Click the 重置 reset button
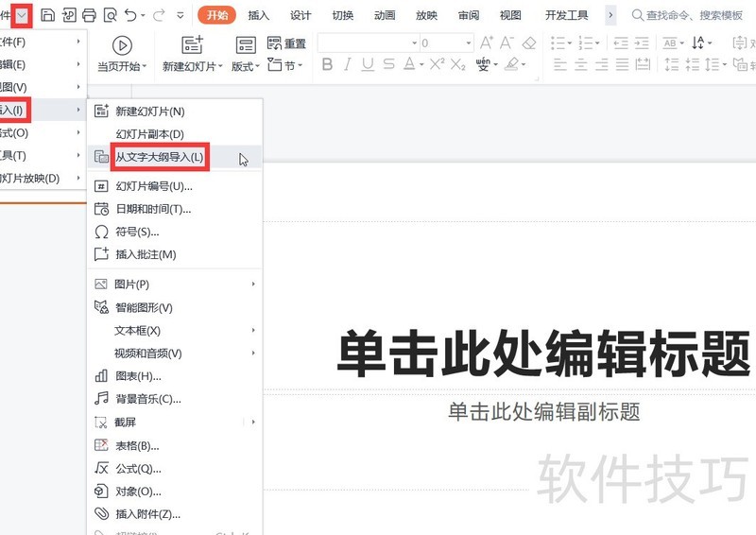 tap(287, 43)
